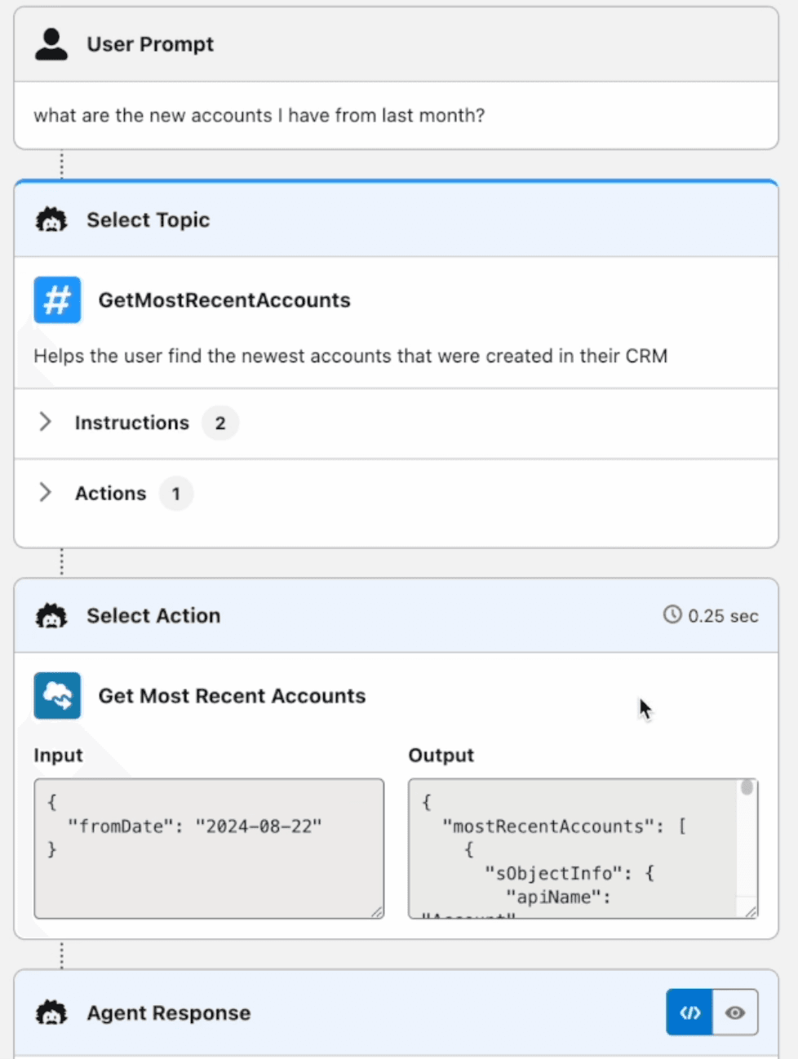Click the blue hashtag topic icon
This screenshot has height=1059, width=798.
(x=57, y=300)
